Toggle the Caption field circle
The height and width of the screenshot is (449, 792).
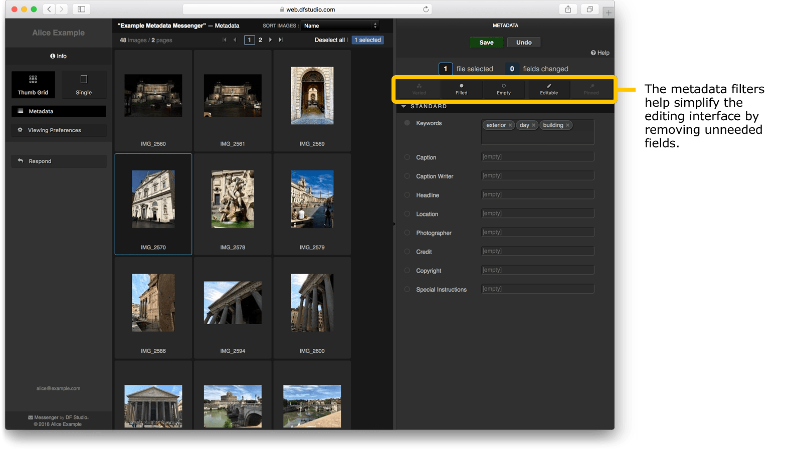point(407,157)
